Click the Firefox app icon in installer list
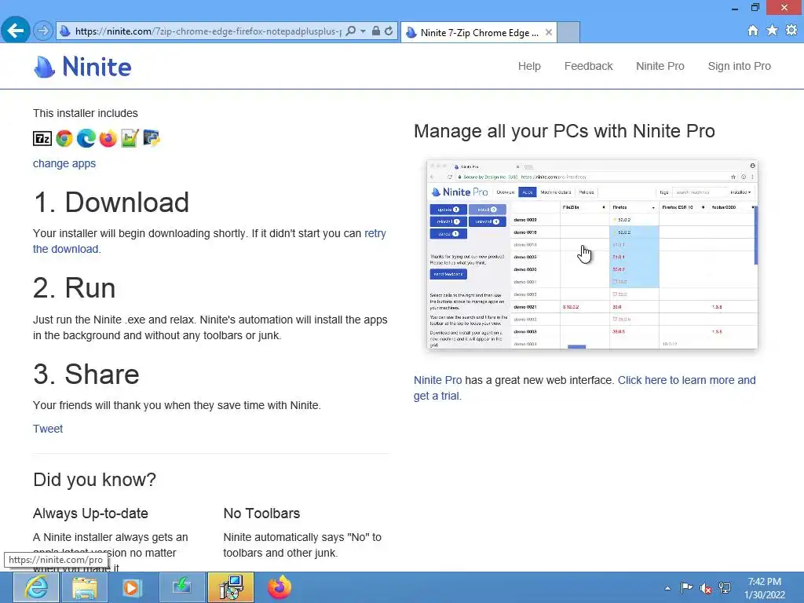Image resolution: width=804 pixels, height=603 pixels. (x=108, y=138)
